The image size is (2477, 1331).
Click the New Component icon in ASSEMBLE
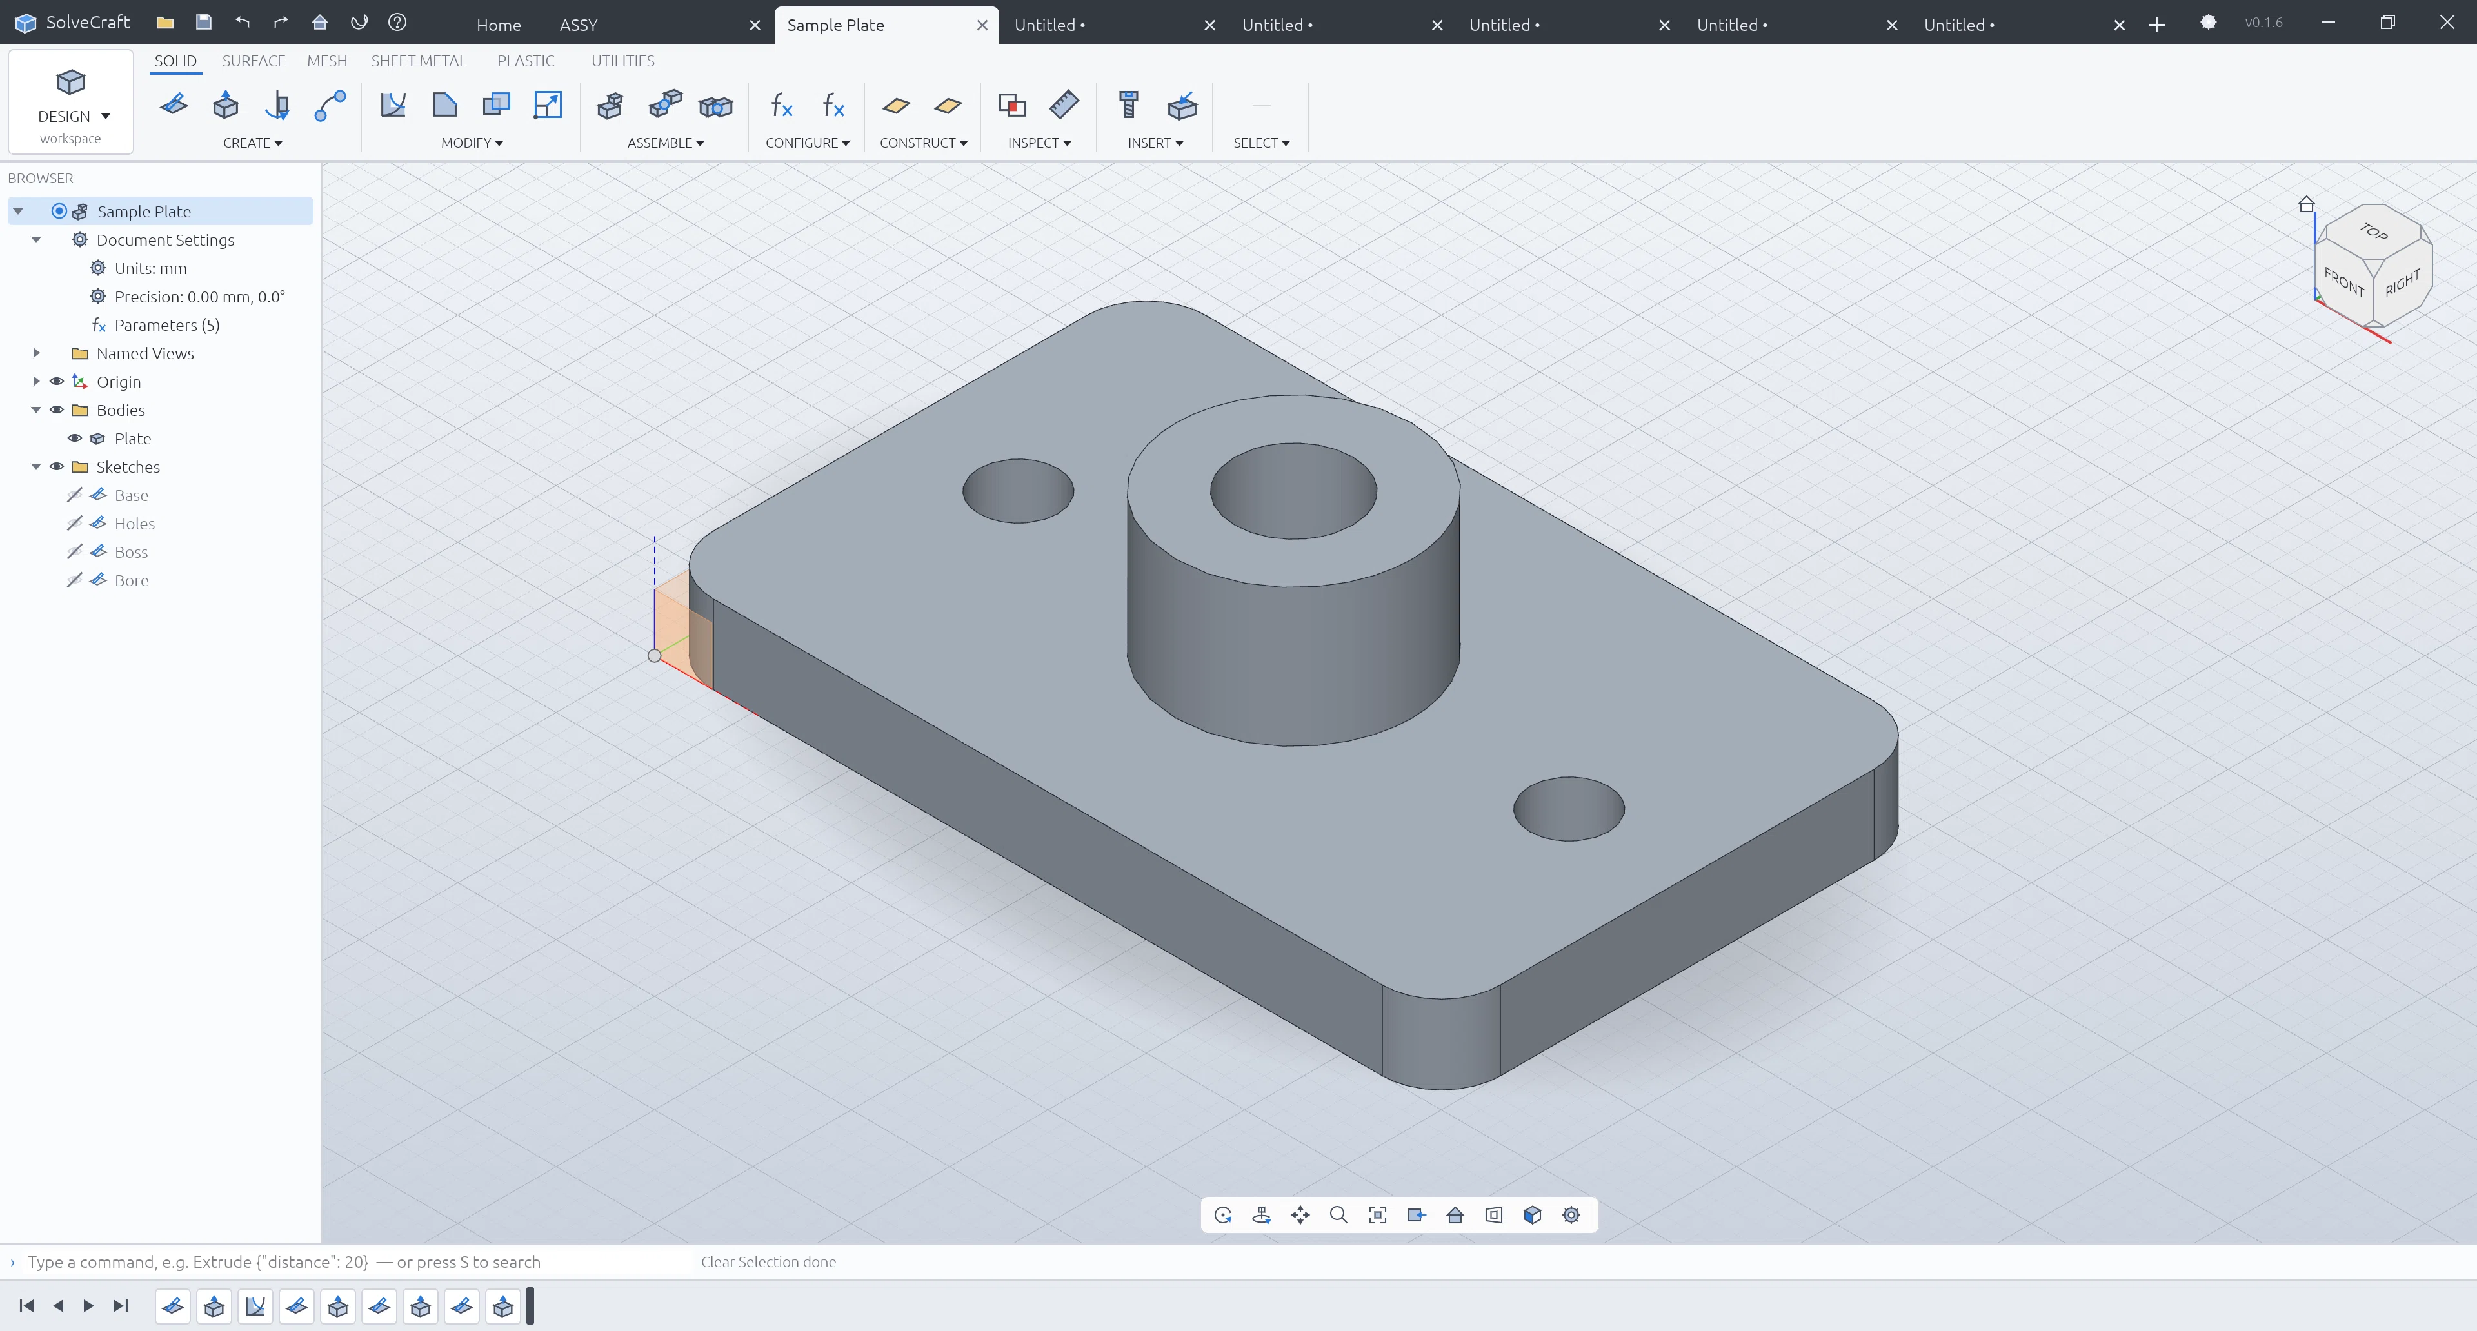[610, 104]
